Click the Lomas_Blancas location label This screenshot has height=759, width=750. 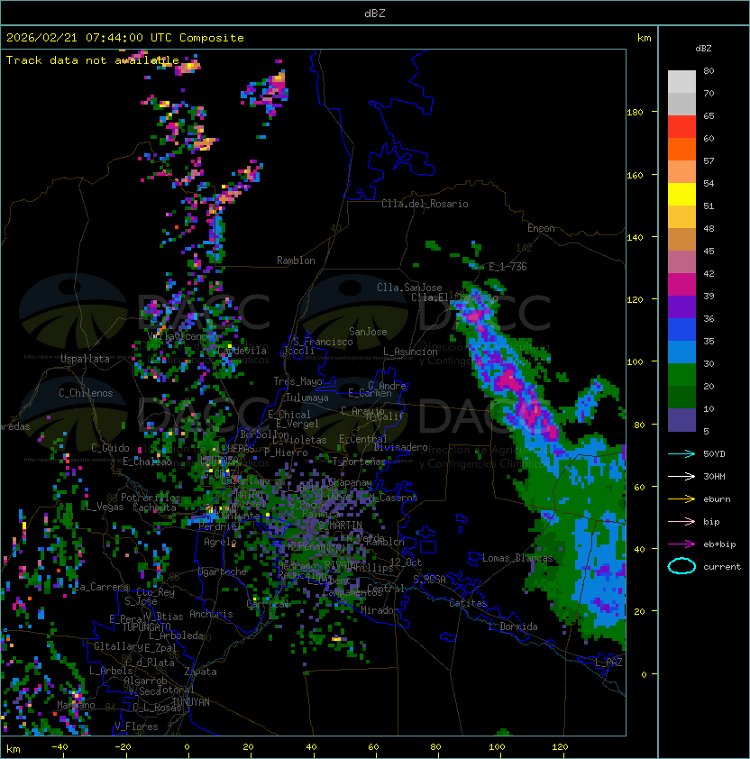pyautogui.click(x=517, y=558)
